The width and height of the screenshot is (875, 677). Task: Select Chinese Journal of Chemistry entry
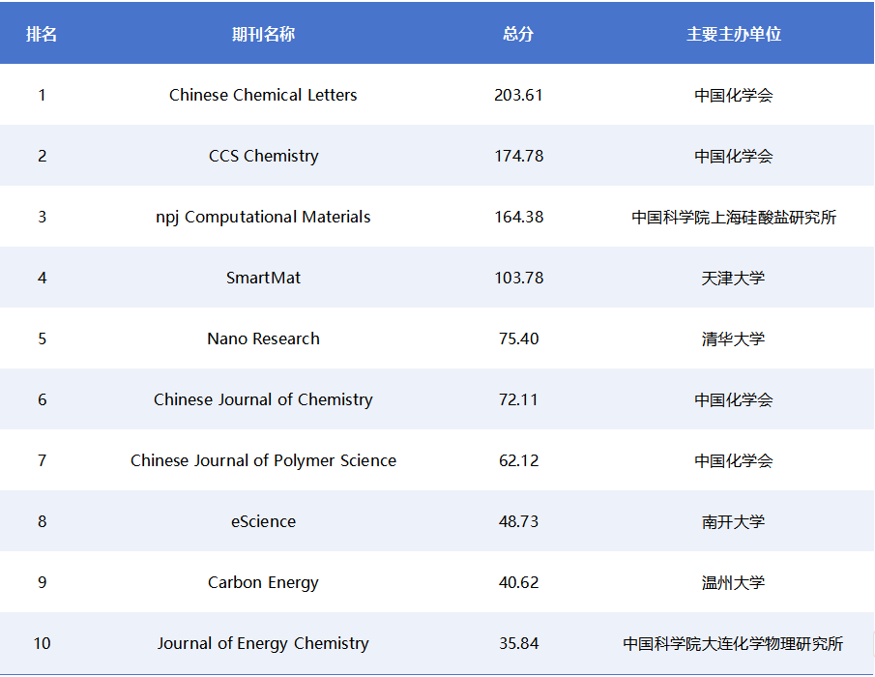click(x=263, y=399)
